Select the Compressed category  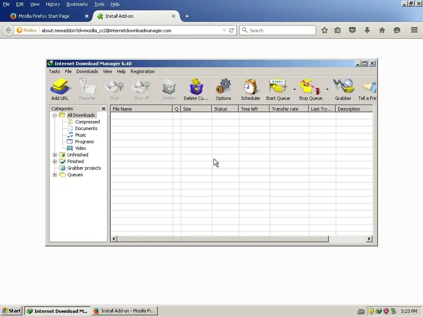[x=88, y=122]
